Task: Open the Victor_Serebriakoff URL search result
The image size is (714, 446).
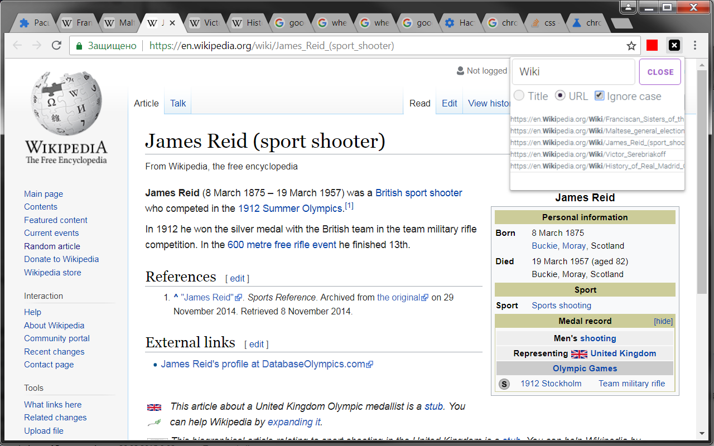Action: tap(588, 154)
